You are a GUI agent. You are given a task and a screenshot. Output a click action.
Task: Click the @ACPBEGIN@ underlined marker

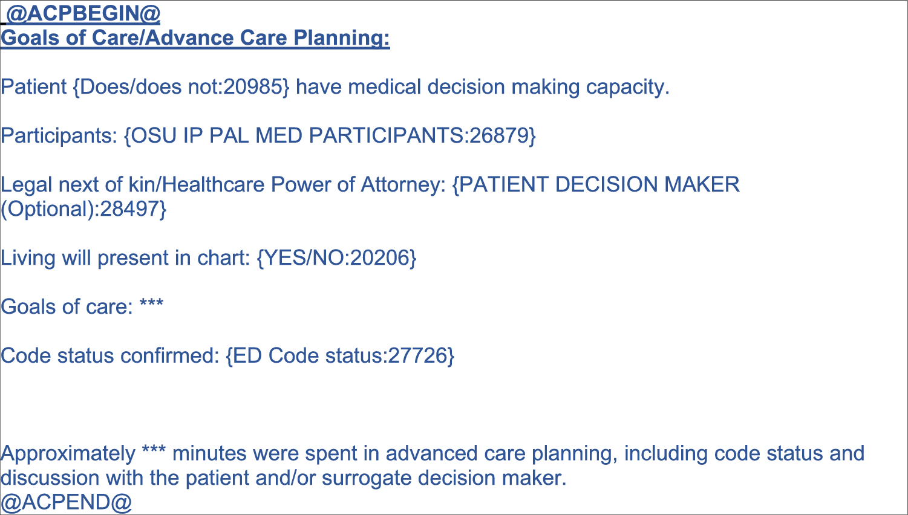[83, 13]
